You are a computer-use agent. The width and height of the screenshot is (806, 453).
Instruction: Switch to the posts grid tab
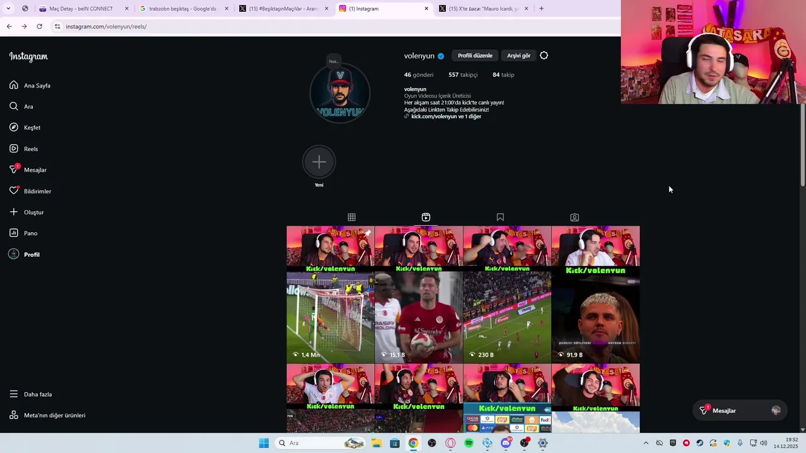[x=351, y=217]
